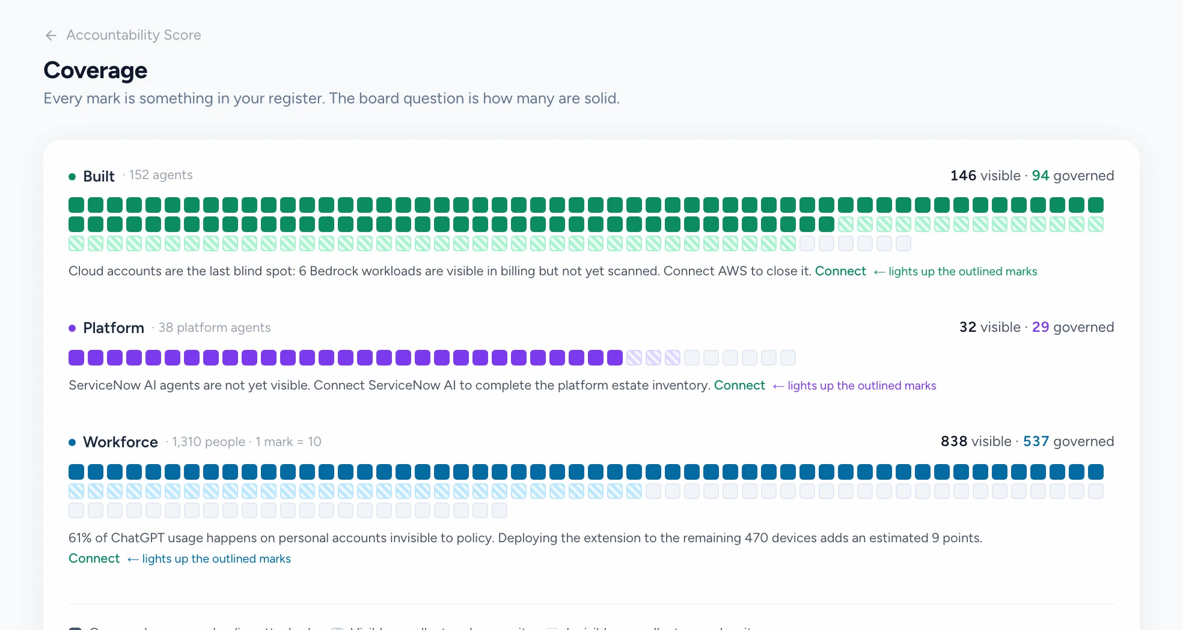Click the green dot beside Built
The image size is (1183, 630).
coord(72,177)
